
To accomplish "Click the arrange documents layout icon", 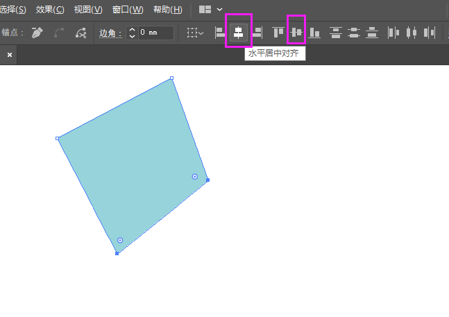I will point(205,10).
